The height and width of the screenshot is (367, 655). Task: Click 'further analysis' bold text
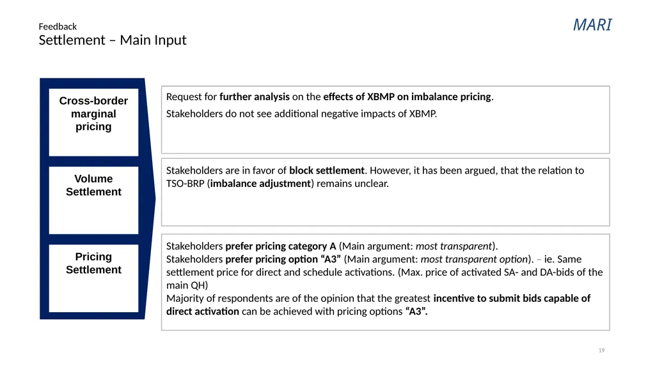[255, 97]
